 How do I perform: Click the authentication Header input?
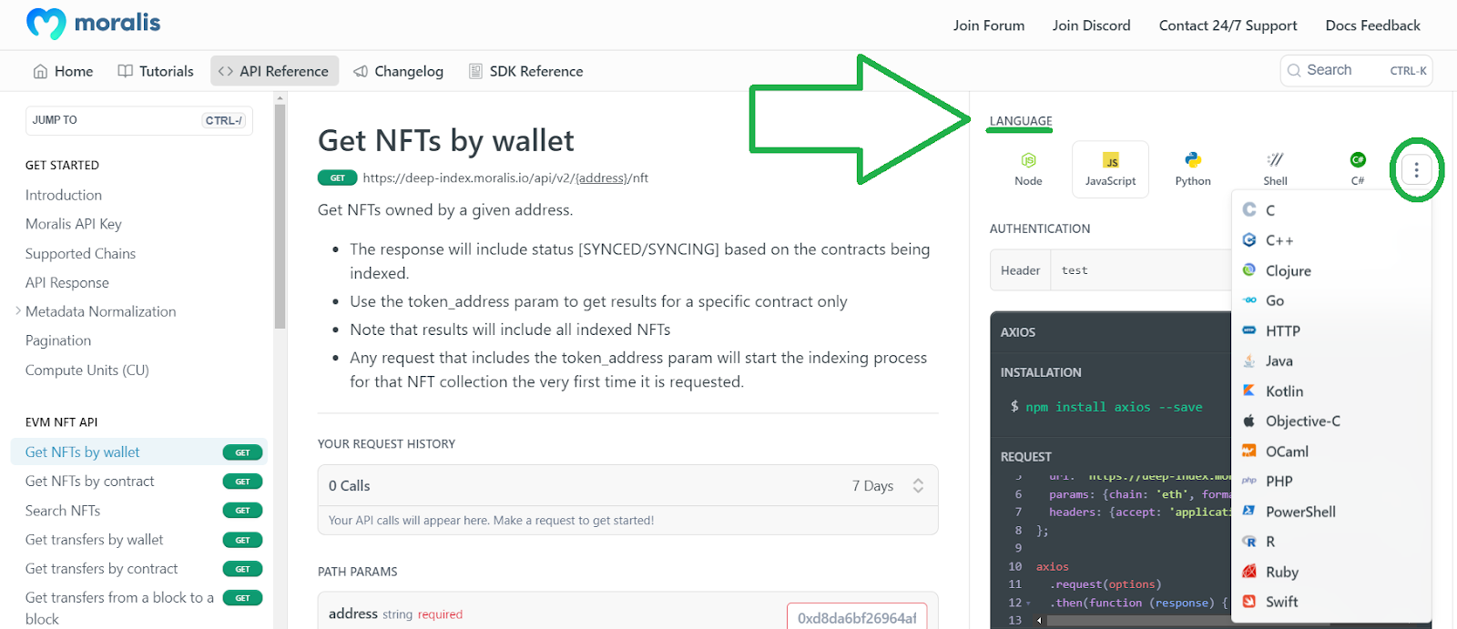tap(1141, 270)
